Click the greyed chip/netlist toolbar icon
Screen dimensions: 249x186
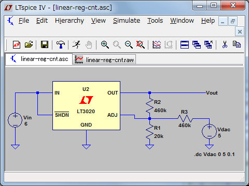[169, 44]
